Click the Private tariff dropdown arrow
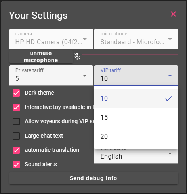187x194 pixels. pyautogui.click(x=85, y=76)
